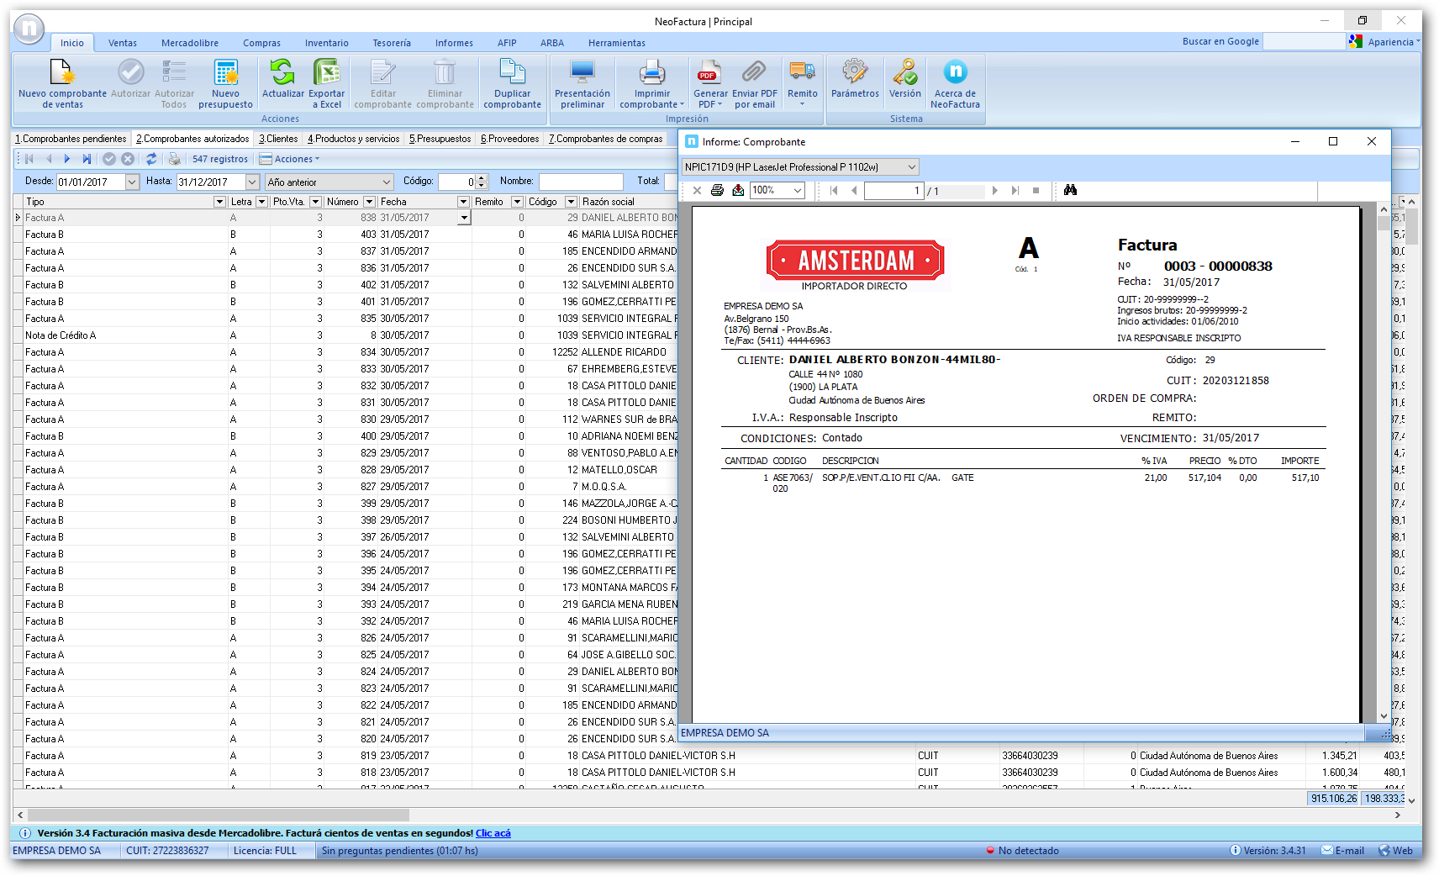Click the print icon in report toolbar

pyautogui.click(x=717, y=191)
